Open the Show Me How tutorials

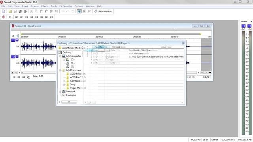[103, 11]
